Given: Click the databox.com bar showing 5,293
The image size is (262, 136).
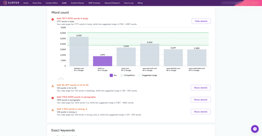Looking at the screenshot, I should 79,51.
